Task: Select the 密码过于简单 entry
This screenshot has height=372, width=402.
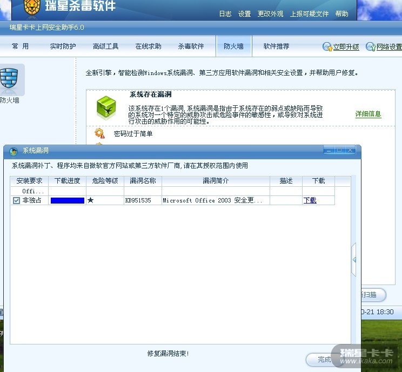Action: 133,134
